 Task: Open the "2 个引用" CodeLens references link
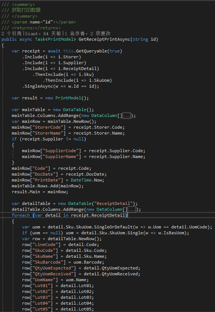coord(11,33)
